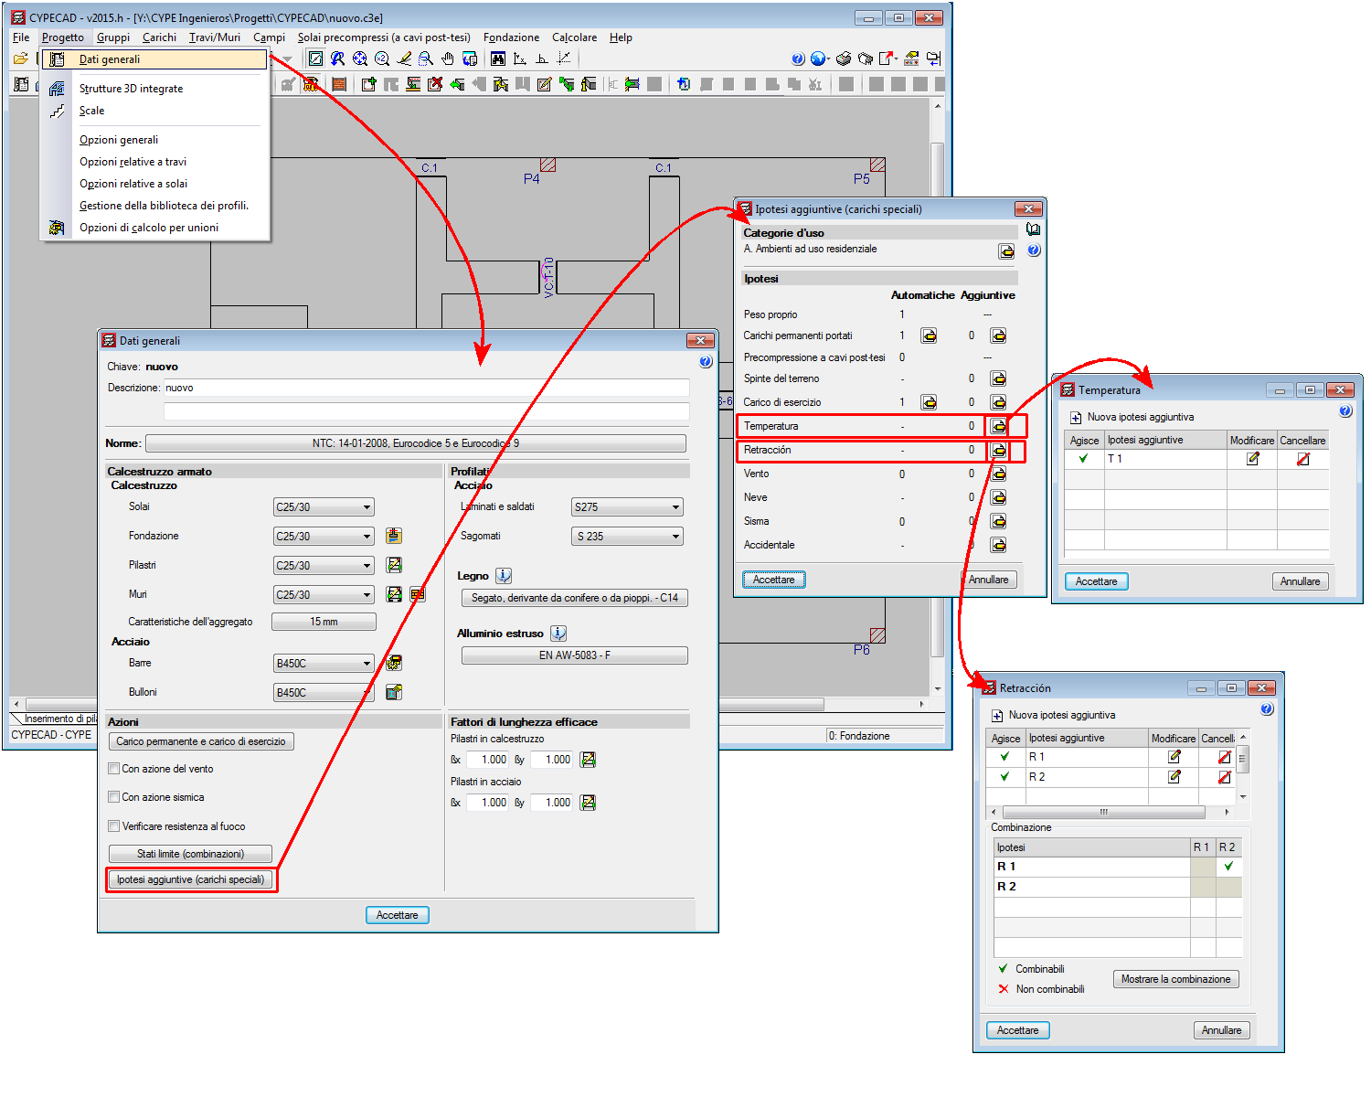Viewport: 1371px width, 1097px height.
Task: Open the Fondazione concrete dropdown
Action: pyautogui.click(x=324, y=537)
